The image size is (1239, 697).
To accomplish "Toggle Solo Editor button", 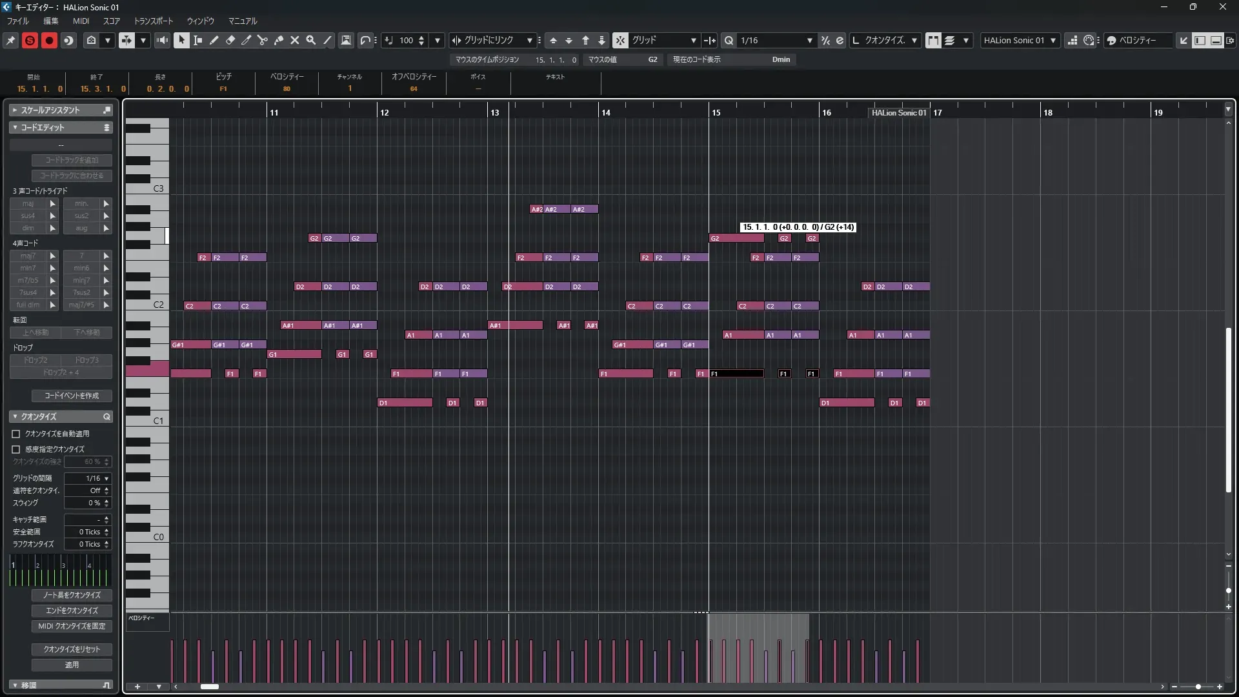I will [x=30, y=40].
